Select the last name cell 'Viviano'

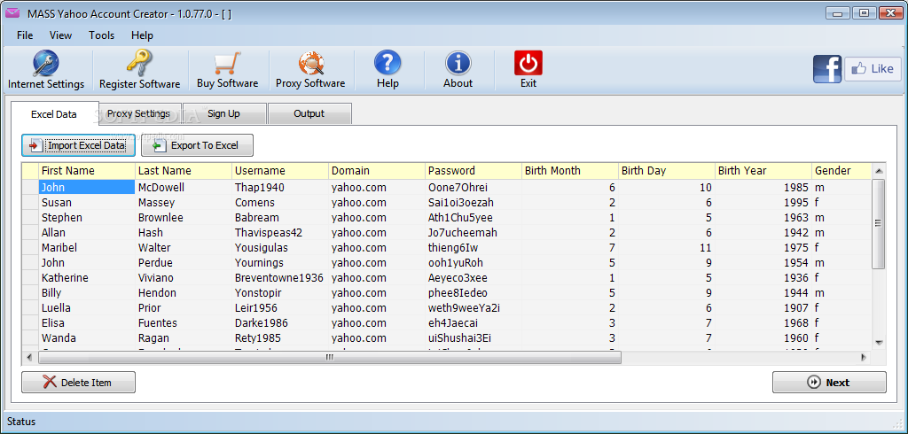pos(184,278)
